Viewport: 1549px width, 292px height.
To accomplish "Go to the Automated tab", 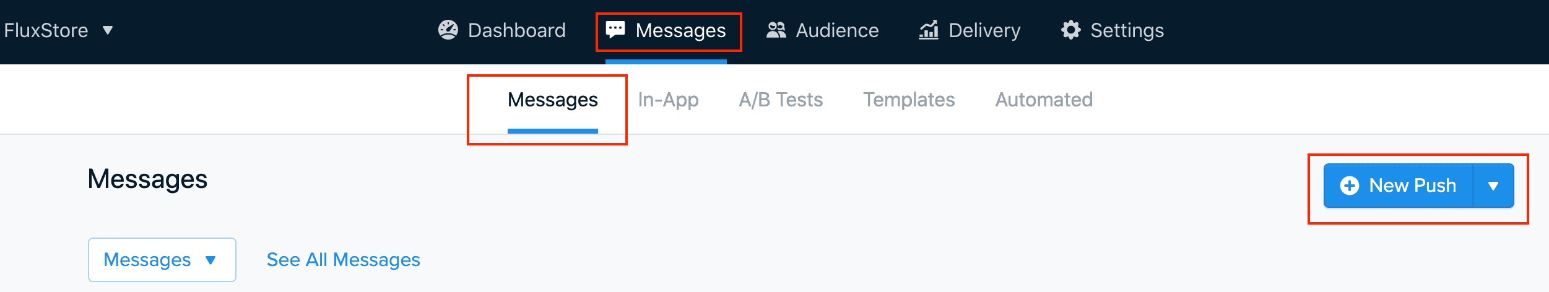I will pos(1044,100).
